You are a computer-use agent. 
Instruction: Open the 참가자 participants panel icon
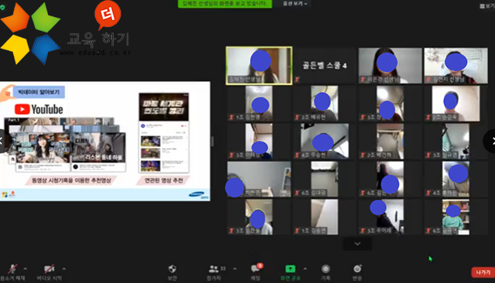213,269
